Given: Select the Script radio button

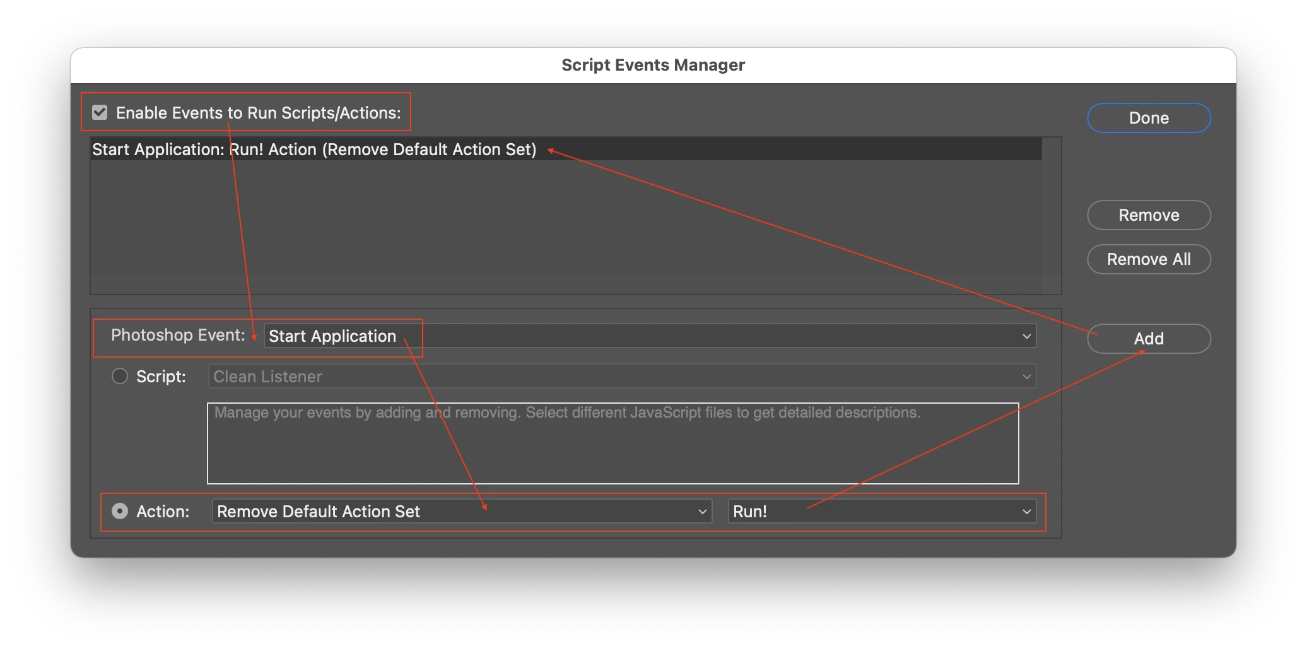Looking at the screenshot, I should pos(120,377).
